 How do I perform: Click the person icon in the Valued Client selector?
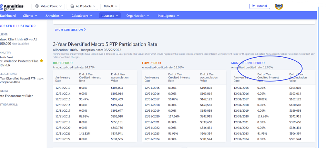pyautogui.click(x=37, y=6)
